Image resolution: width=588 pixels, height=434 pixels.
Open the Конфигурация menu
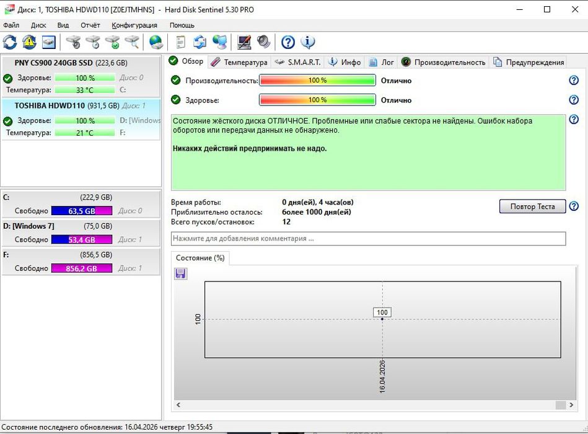(134, 25)
